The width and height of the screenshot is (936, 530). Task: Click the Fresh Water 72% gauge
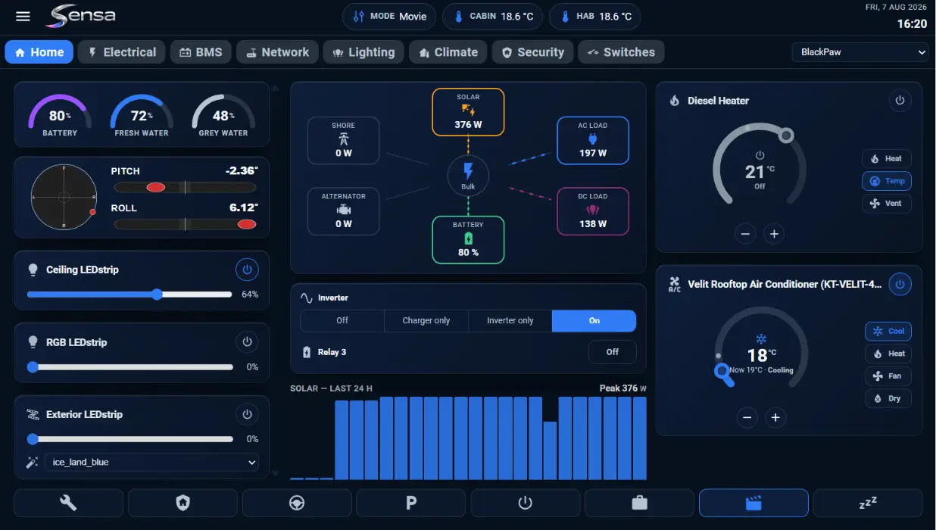point(142,115)
